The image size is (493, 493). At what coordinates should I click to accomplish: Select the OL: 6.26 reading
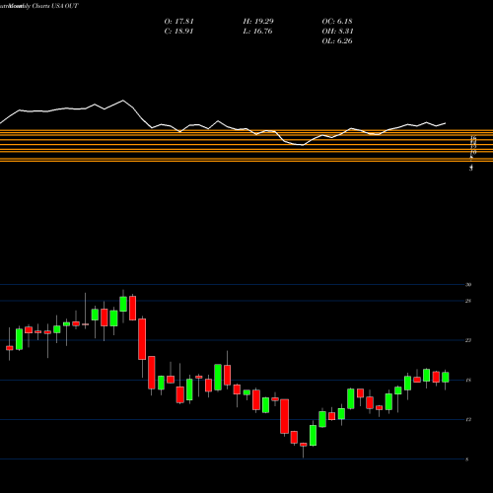point(337,41)
